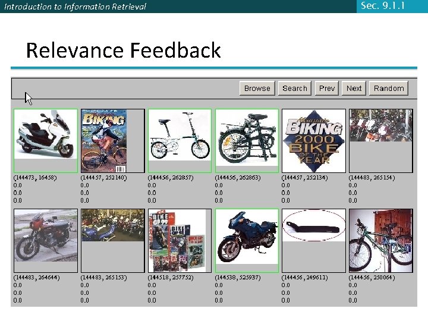The height and width of the screenshot is (321, 428).
Task: Click the Sec. 9.1.1 header label
Action: [383, 6]
